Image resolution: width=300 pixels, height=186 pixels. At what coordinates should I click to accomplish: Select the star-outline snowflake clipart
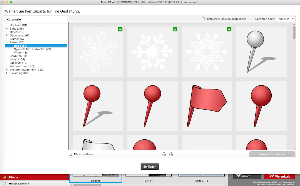(x=207, y=52)
